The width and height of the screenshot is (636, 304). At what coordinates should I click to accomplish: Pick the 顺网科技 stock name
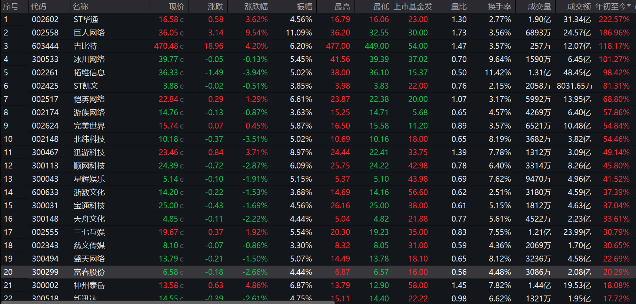pyautogui.click(x=89, y=165)
